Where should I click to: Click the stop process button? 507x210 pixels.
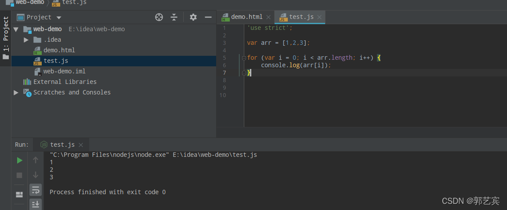click(x=19, y=175)
